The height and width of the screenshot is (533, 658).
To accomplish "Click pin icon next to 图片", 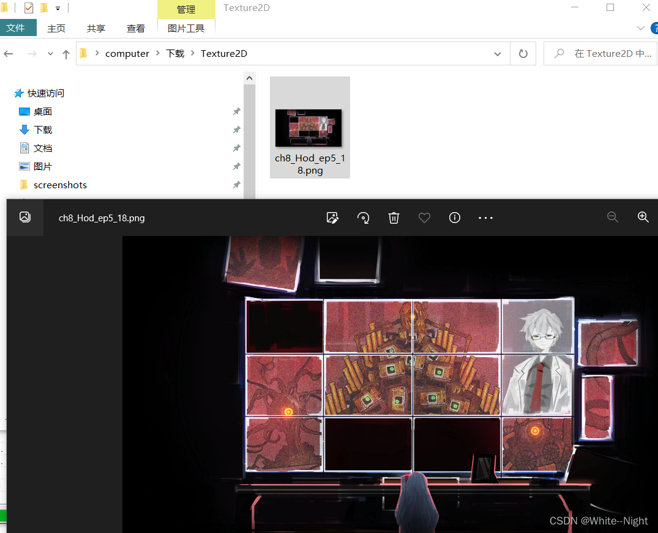I will pos(237,167).
